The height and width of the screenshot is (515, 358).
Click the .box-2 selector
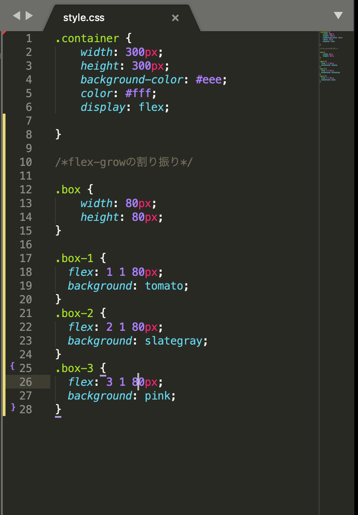(x=74, y=313)
